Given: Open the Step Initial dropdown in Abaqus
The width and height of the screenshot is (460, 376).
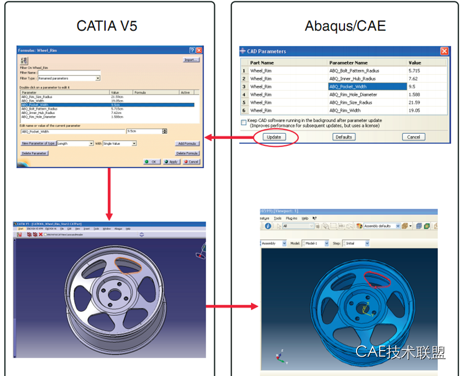Looking at the screenshot, I should point(367,243).
